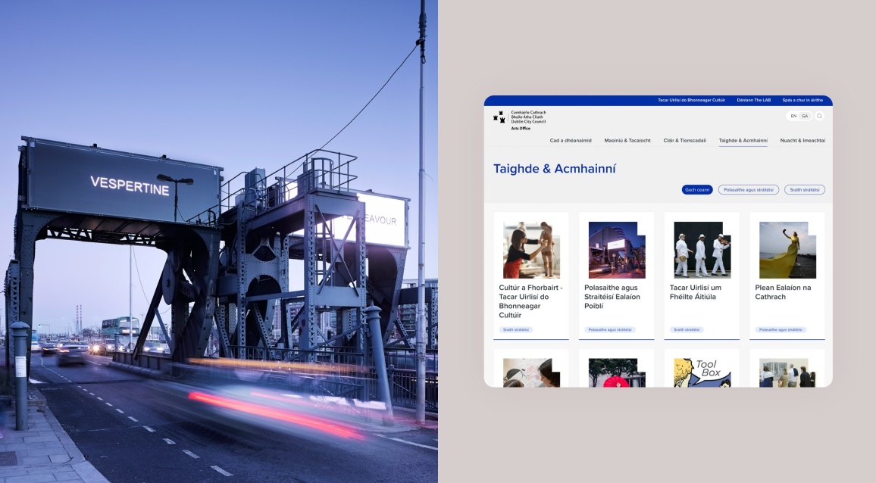Click 'Spás a chur in áirithe' link
Viewport: 876px width, 483px height.
point(802,100)
